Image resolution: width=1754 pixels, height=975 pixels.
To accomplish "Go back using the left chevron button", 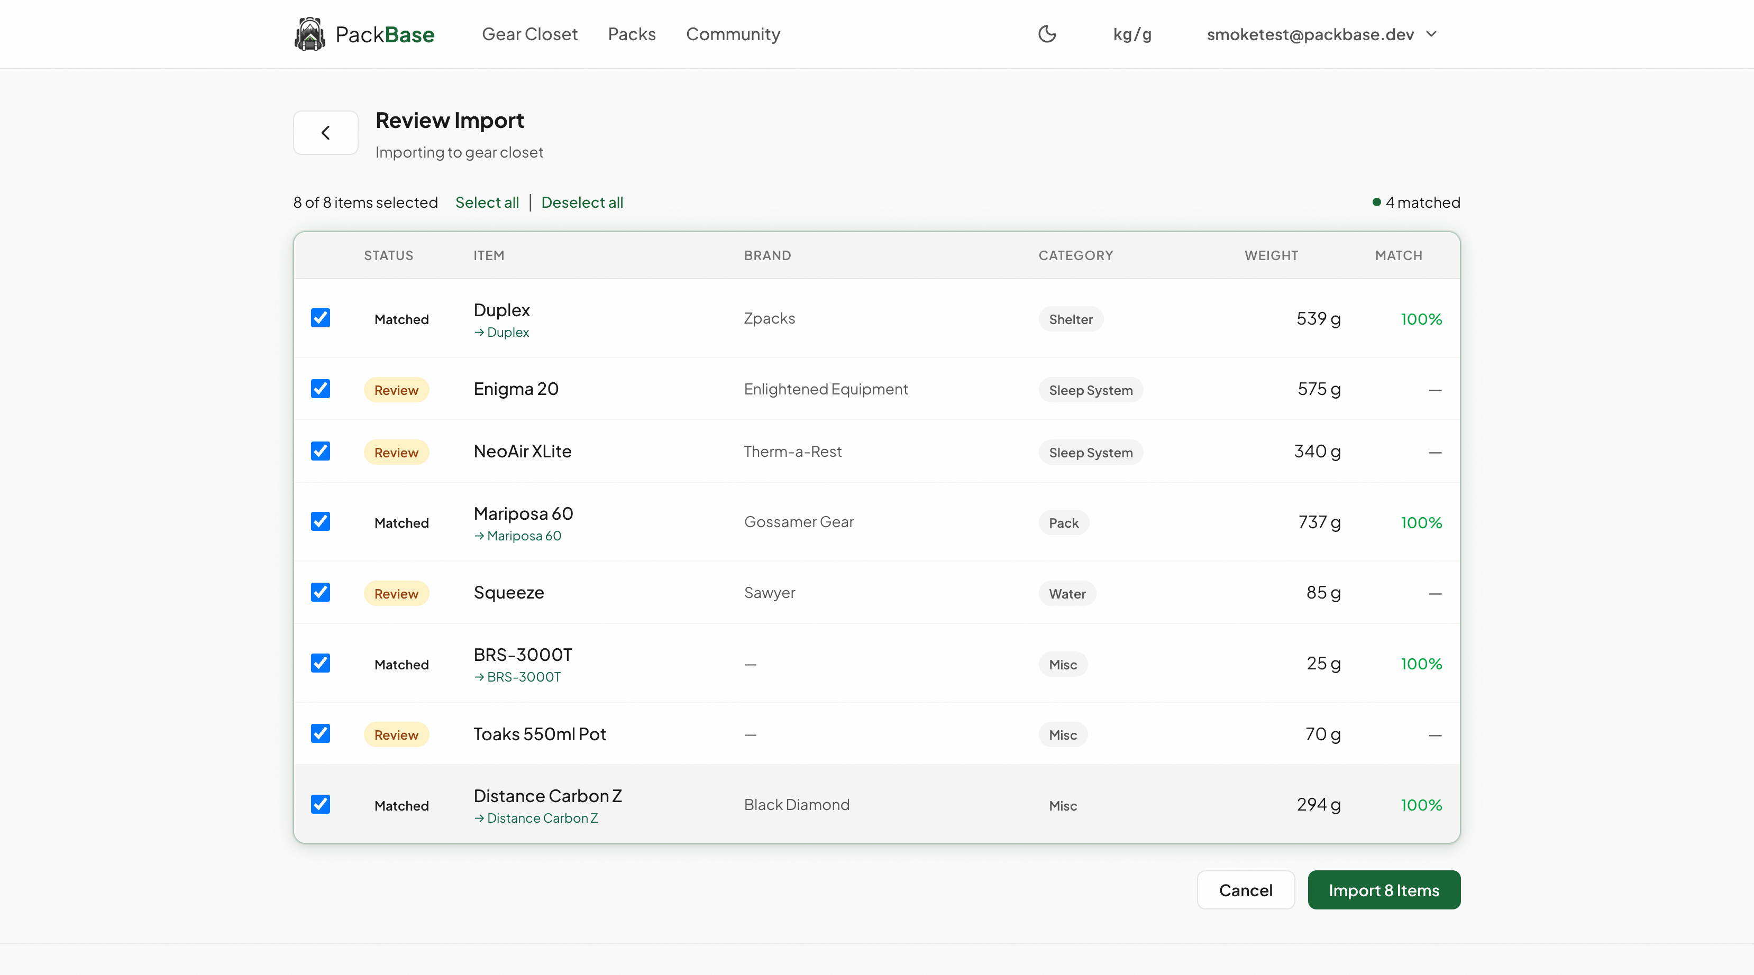I will [325, 133].
